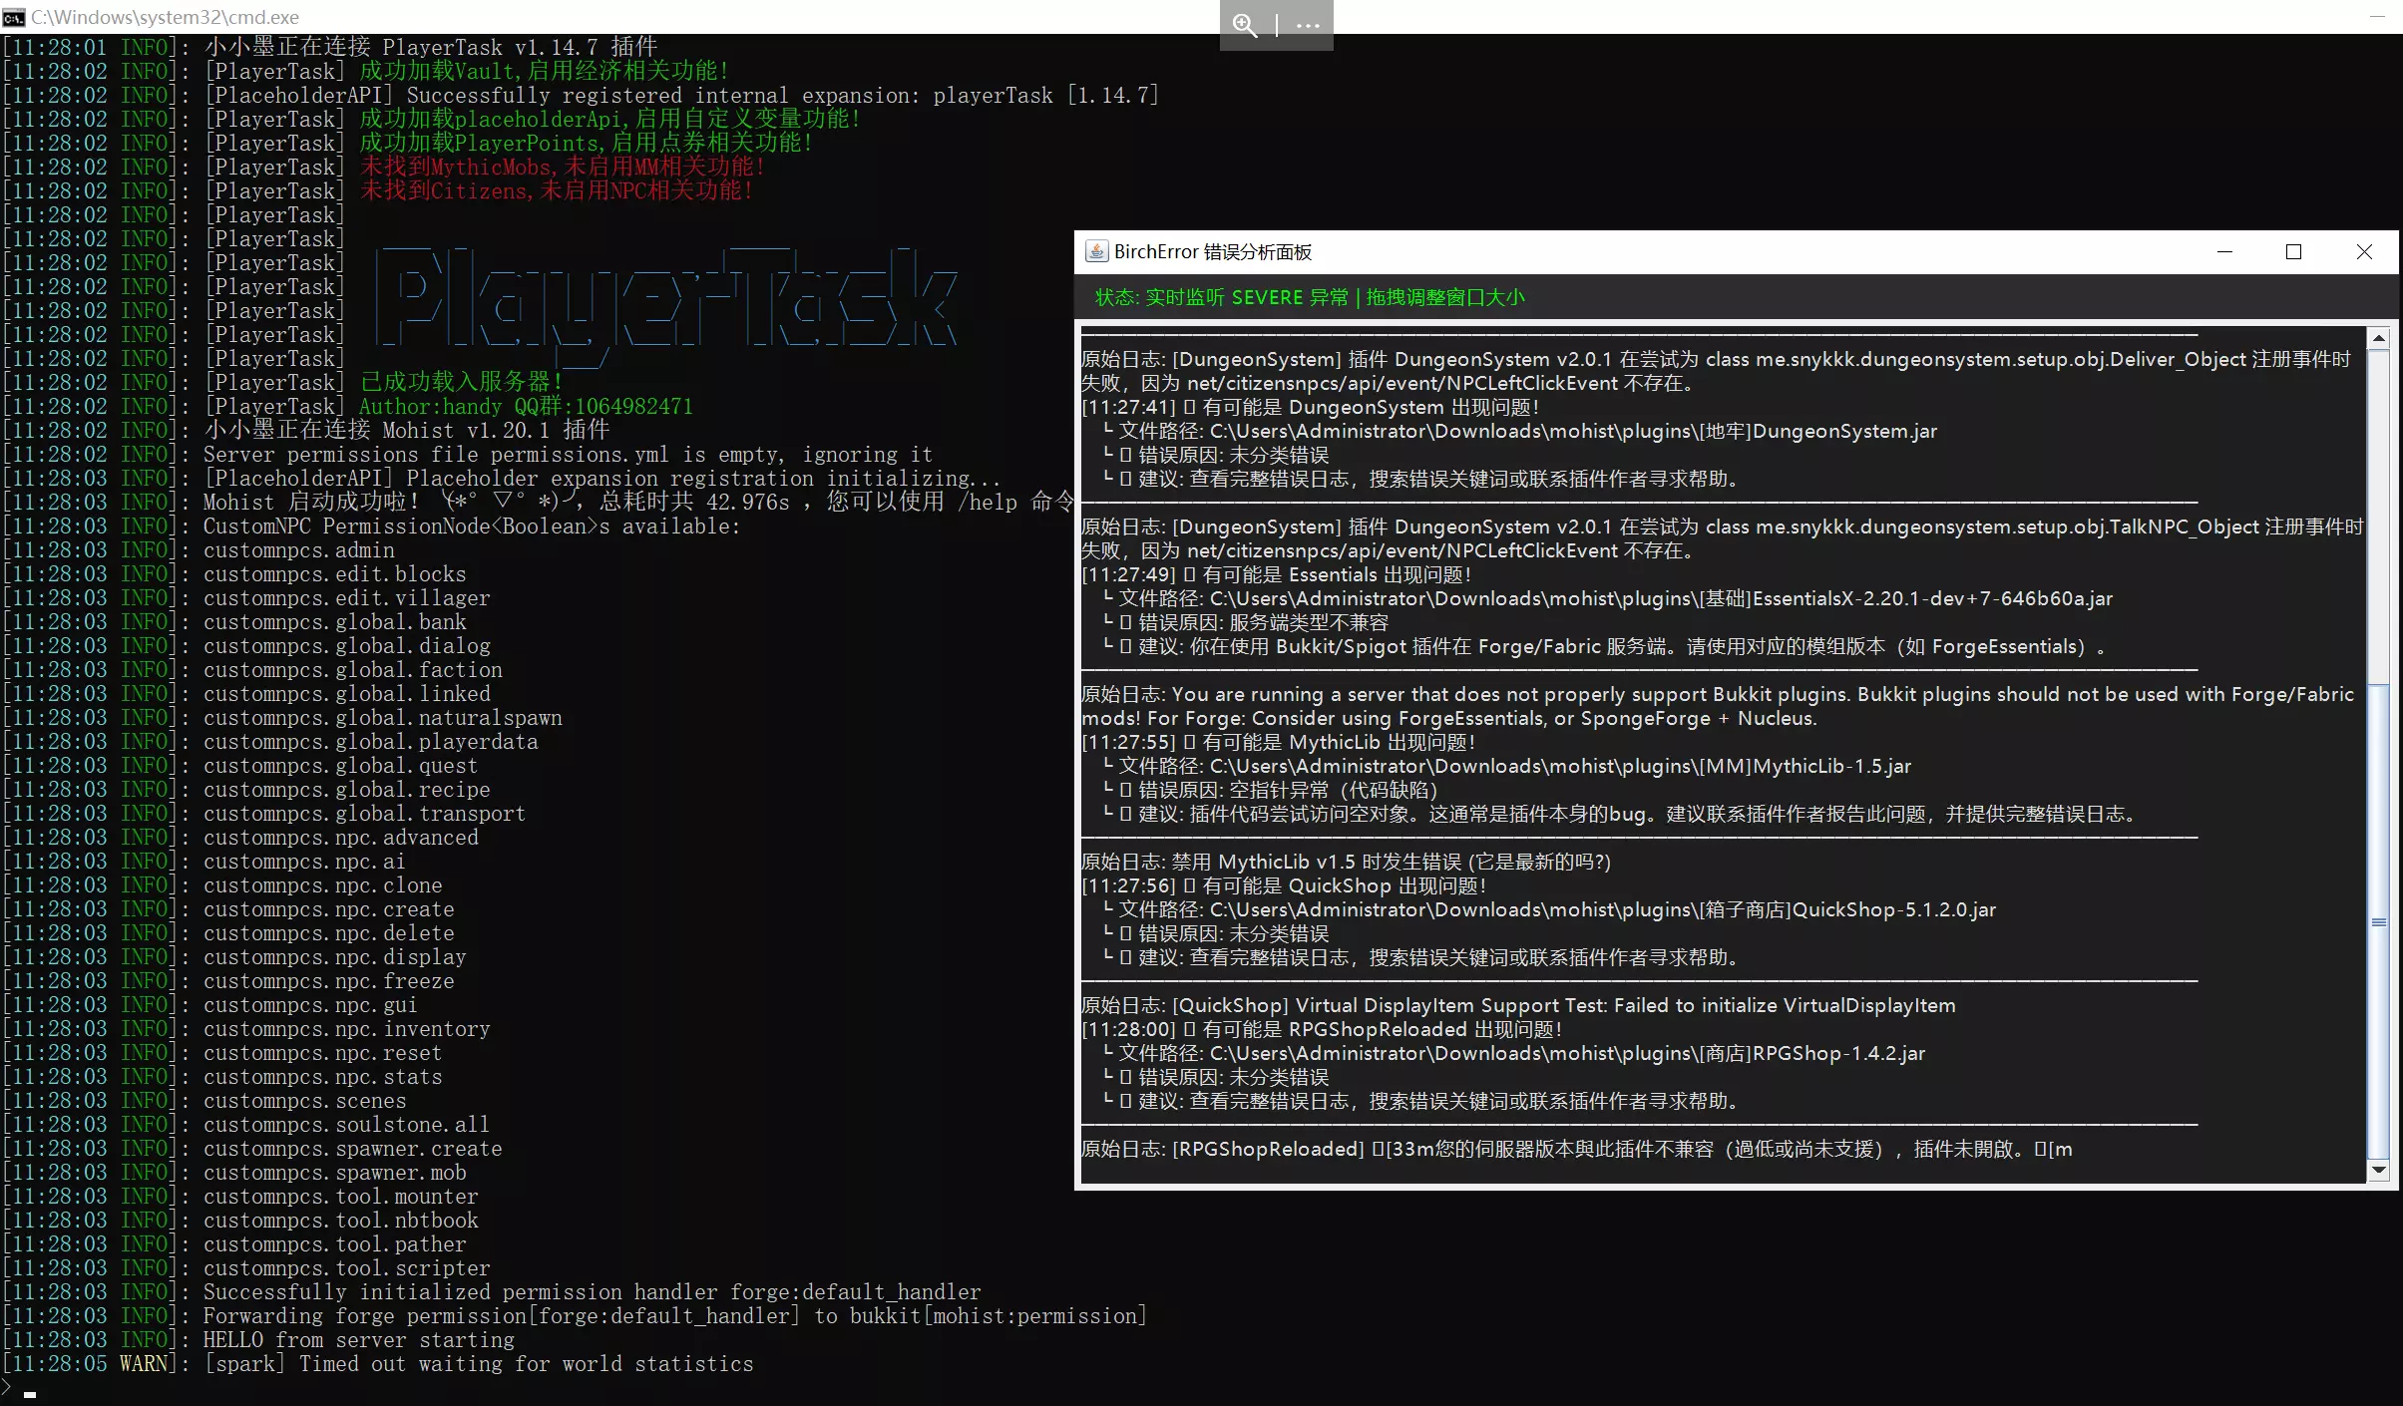The height and width of the screenshot is (1406, 2403).
Task: Click the 'HELLO from server starting' console line
Action: tap(258, 1339)
